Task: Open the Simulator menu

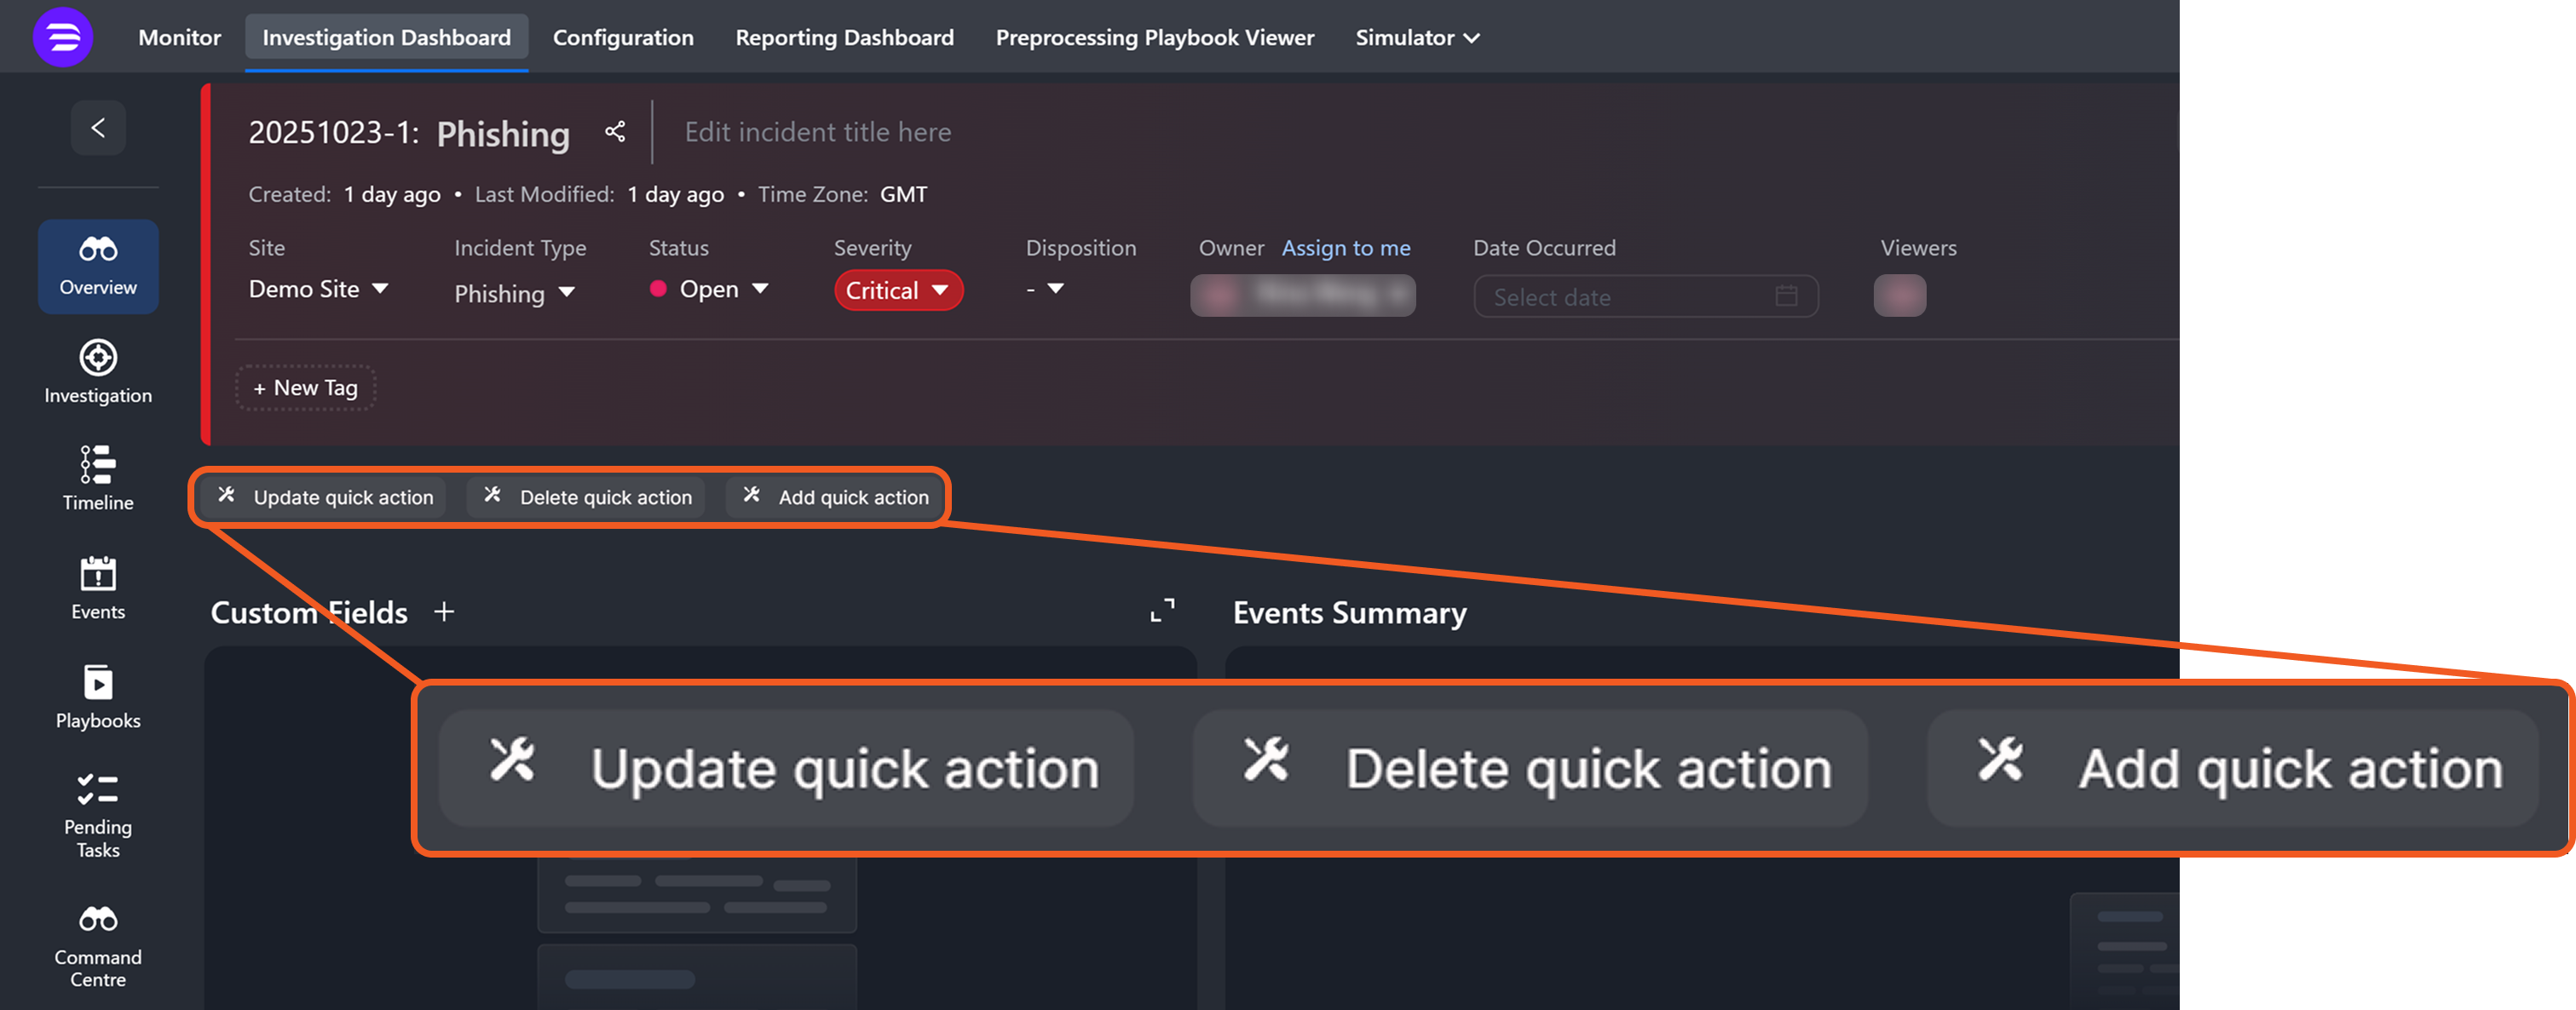Action: click(x=1416, y=38)
